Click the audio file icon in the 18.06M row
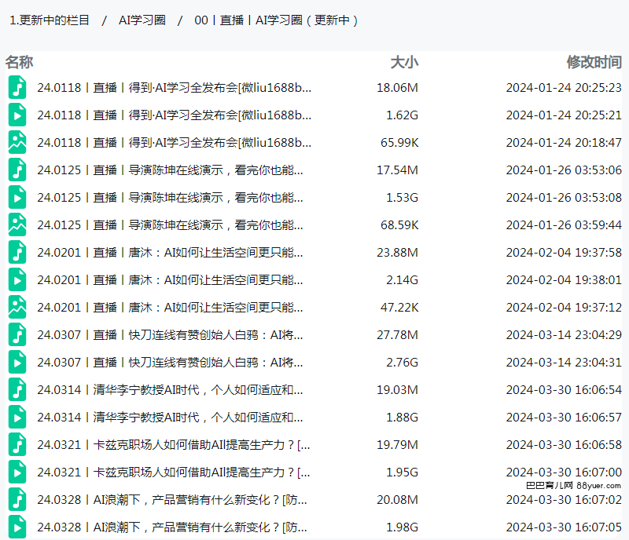Viewport: 629px width, 540px height. [x=17, y=87]
